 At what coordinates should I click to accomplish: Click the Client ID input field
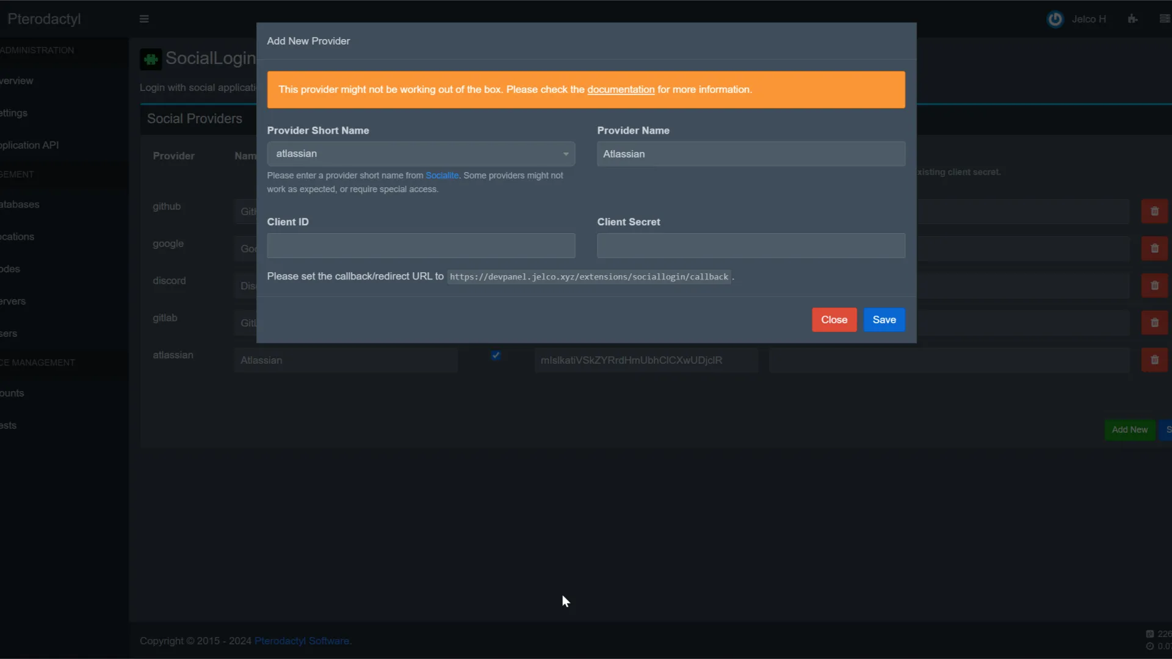421,245
